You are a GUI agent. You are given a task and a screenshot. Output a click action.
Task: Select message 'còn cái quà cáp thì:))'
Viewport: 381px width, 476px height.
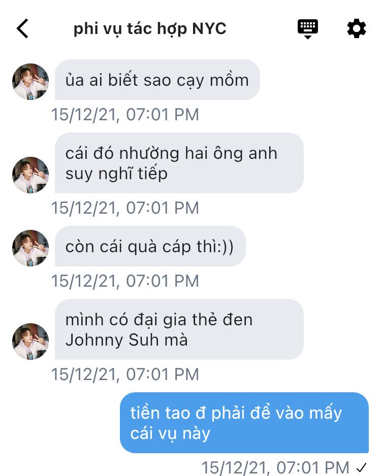click(150, 246)
